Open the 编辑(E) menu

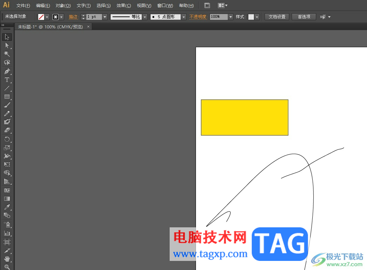tap(43, 6)
